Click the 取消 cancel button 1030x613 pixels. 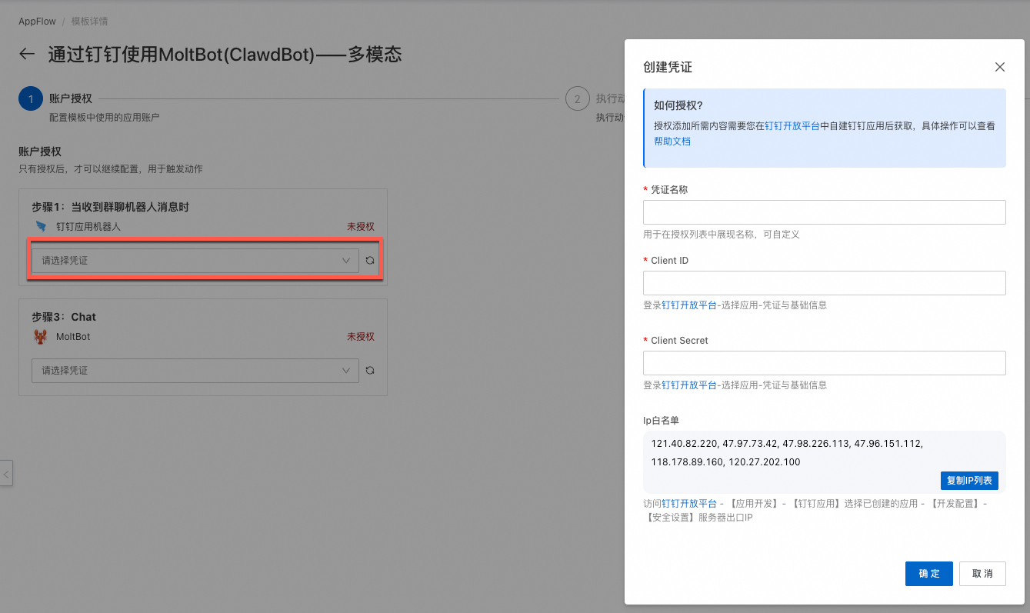pyautogui.click(x=982, y=573)
